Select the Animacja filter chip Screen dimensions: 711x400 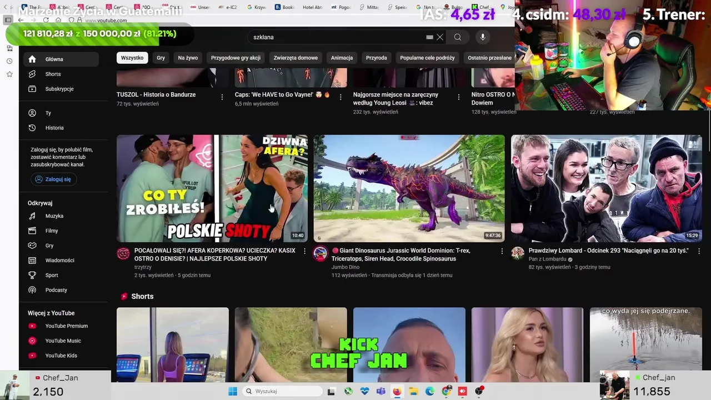(x=342, y=58)
